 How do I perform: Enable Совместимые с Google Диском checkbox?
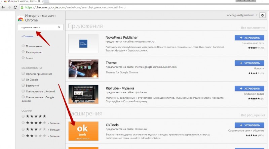(23, 97)
